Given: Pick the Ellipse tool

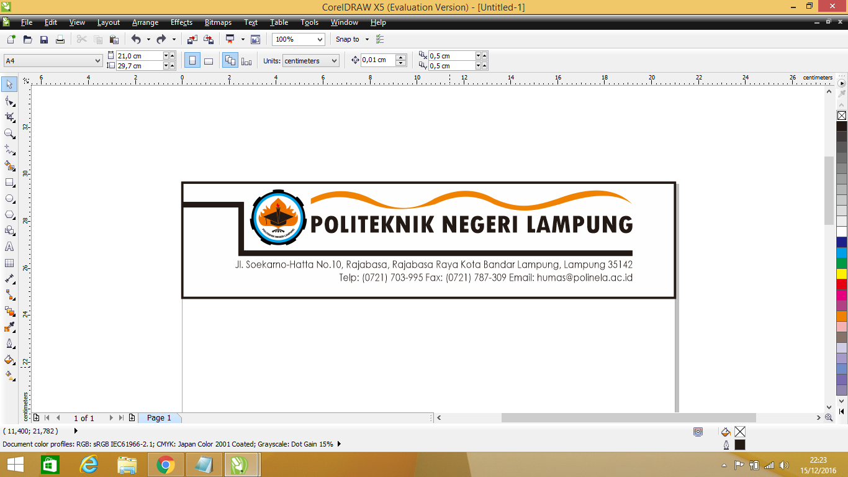Looking at the screenshot, I should click(x=9, y=198).
